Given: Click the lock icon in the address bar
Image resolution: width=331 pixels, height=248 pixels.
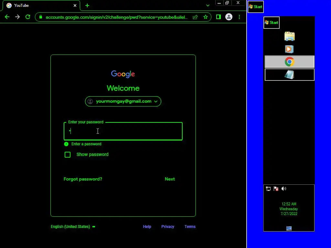Looking at the screenshot, I should tap(41, 17).
